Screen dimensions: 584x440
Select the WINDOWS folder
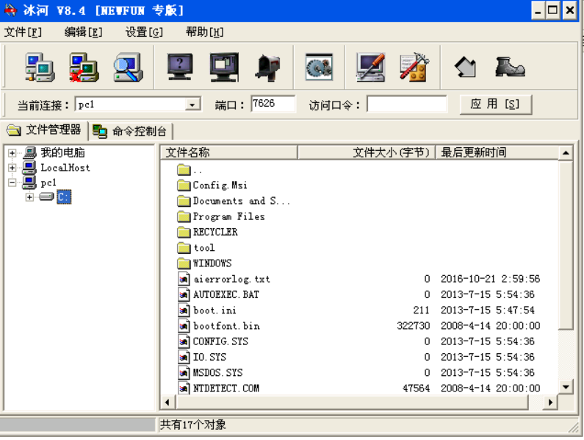coord(204,263)
